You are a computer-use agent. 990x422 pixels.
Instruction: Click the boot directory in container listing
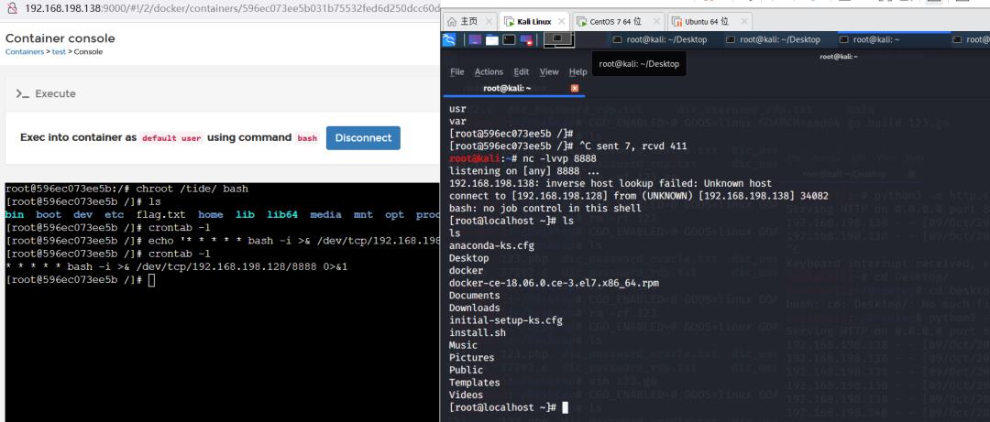pyautogui.click(x=49, y=215)
